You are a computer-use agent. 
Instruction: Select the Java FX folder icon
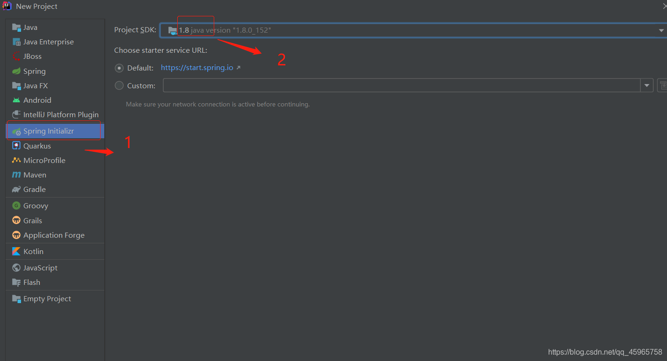[x=16, y=86]
